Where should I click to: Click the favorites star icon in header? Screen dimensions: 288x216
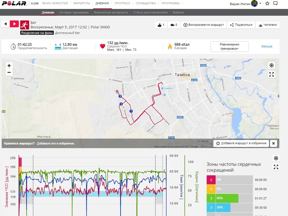click(x=267, y=3)
